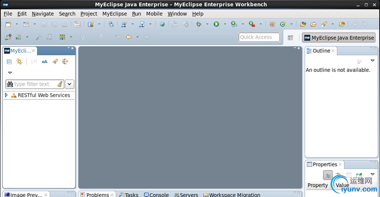Screen dimensions: 380x197
Task: Switch to the Servers tab
Action: tap(186, 195)
